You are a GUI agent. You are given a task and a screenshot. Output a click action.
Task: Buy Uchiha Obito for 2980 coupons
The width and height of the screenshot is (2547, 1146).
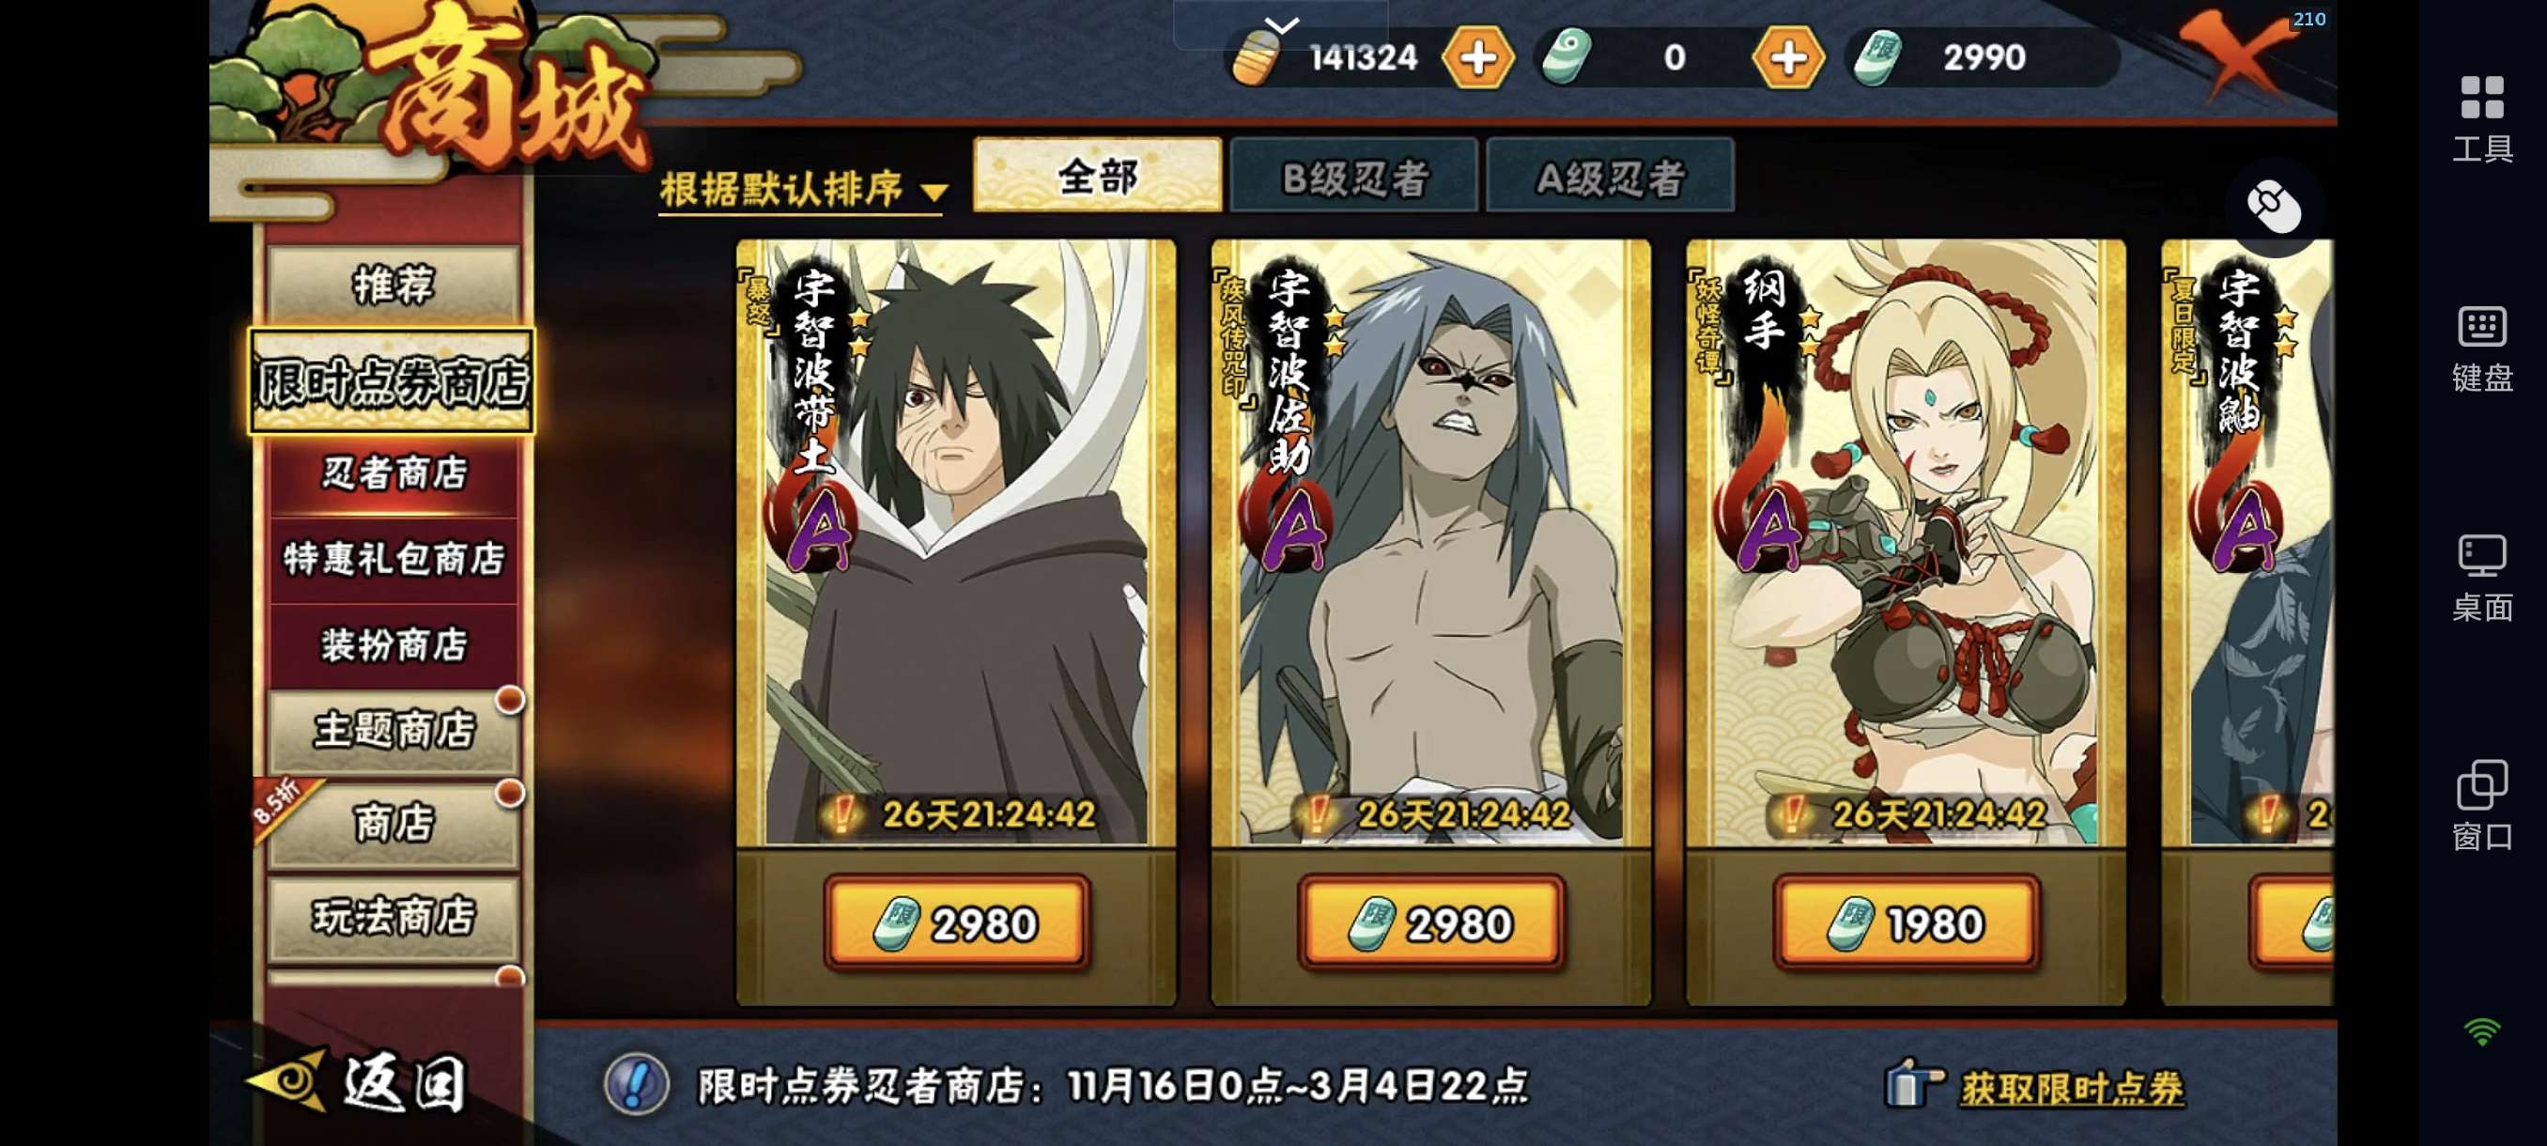click(956, 922)
